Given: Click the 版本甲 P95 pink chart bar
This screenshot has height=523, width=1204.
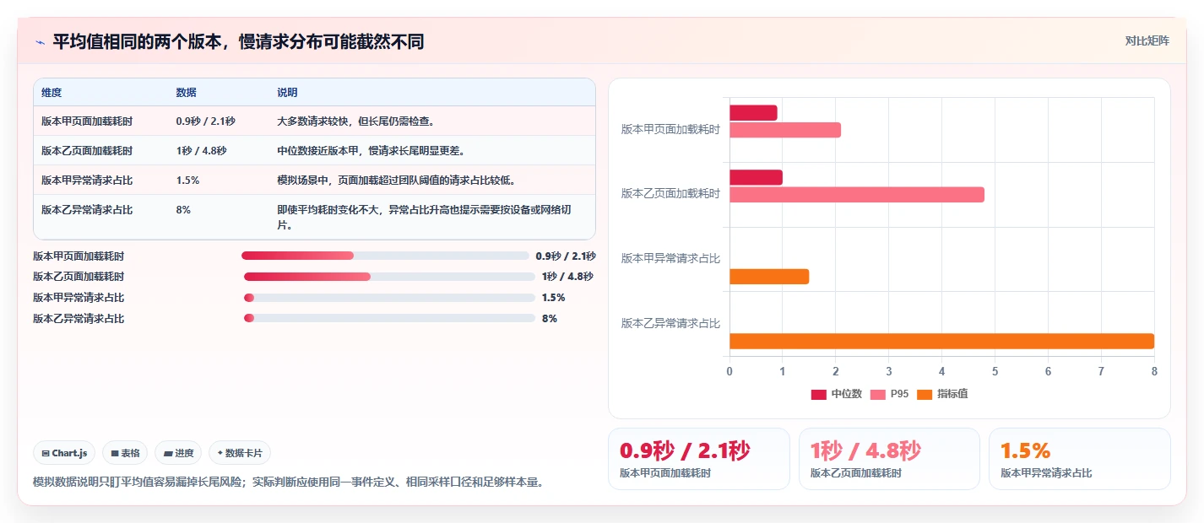Looking at the screenshot, I should [785, 130].
